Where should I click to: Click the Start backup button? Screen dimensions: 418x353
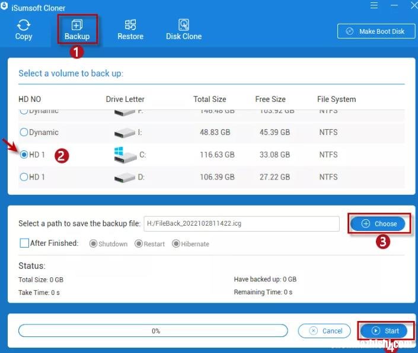[385, 330]
